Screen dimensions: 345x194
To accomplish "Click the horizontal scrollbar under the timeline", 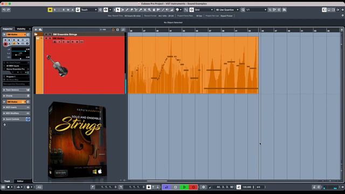I will tap(157, 181).
